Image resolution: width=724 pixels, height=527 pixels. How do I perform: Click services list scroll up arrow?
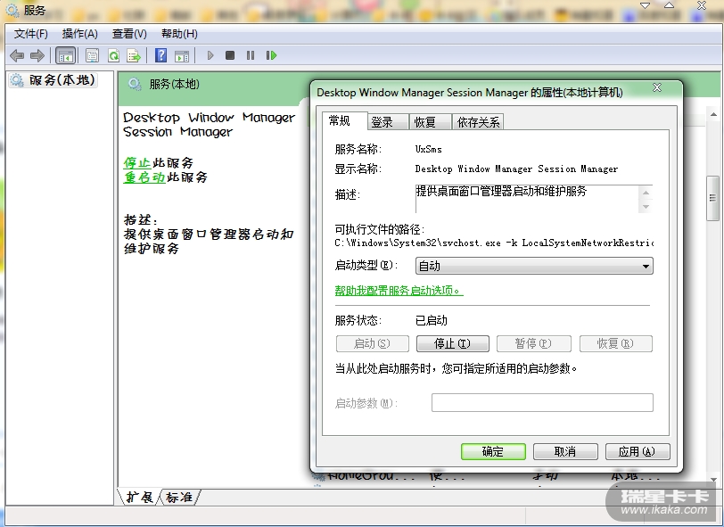[713, 114]
